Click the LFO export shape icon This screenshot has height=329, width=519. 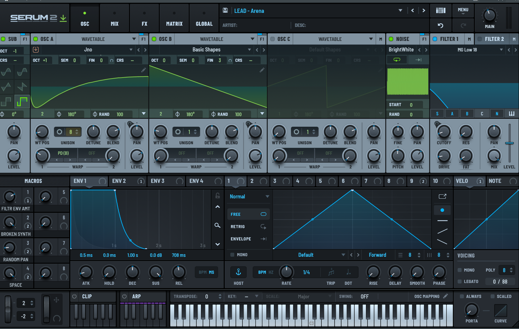pos(442,196)
